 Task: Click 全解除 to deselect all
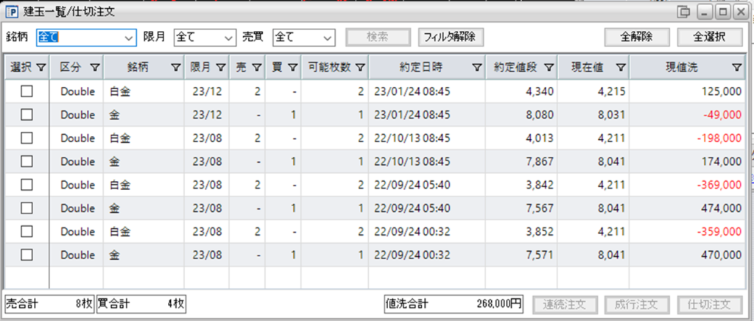tap(637, 37)
